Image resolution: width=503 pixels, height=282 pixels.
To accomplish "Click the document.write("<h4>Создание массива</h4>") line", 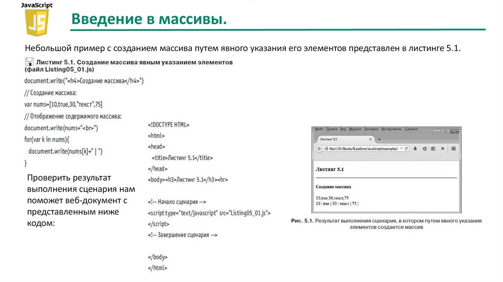I will point(84,81).
